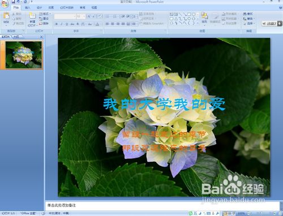Click the Decrease indent level icon
The width and height of the screenshot is (283, 216).
click(x=123, y=16)
